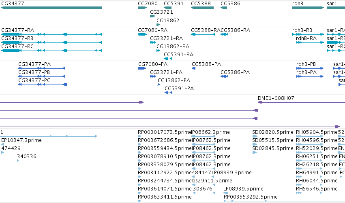The height and width of the screenshot is (203, 345).
Task: Click the DME1-008H07 clone label
Action: tap(276, 98)
